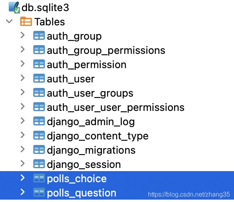Viewport: 234px width, 202px height.
Task: Click the auth_user table icon
Action: [x=39, y=78]
